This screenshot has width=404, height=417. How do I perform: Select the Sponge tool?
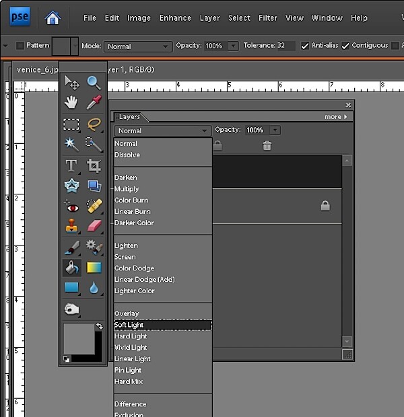(x=71, y=309)
